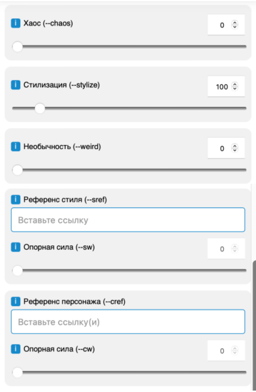Click the Стилизация slider handle
256x392 pixels.
coord(40,108)
